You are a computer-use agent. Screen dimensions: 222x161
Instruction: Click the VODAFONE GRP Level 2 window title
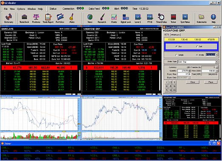(91, 29)
